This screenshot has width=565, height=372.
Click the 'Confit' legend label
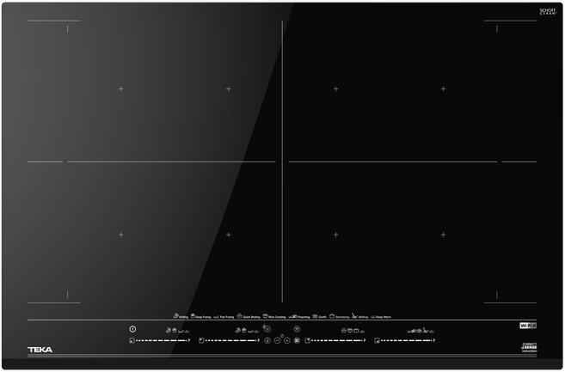pos(322,317)
